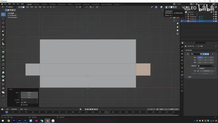218x123 pixels.
Task: Switch to face select mode
Action: coord(24,7)
